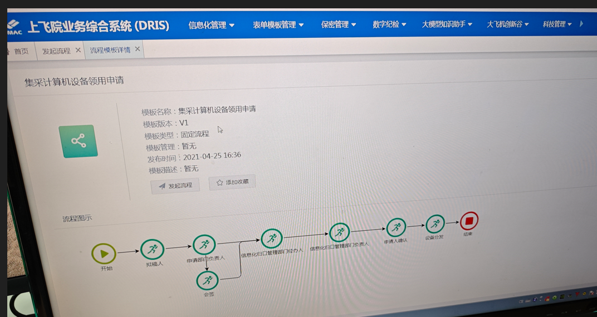
Task: Click the 添加收藏 favorite button
Action: [232, 182]
